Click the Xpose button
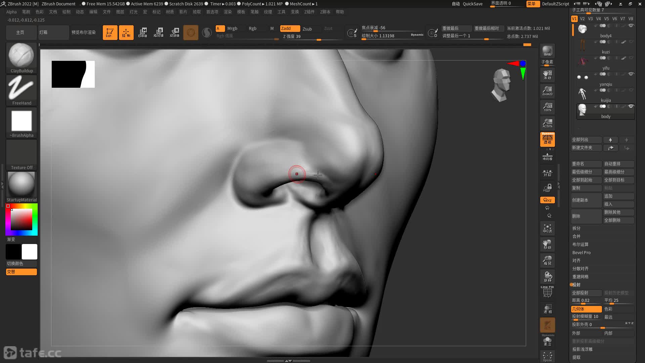Screen dimensions: 645x363 [548, 357]
